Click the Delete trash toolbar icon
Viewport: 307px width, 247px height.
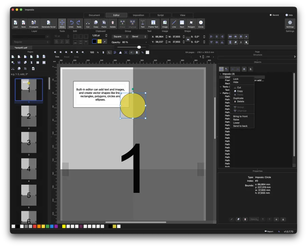[113, 24]
